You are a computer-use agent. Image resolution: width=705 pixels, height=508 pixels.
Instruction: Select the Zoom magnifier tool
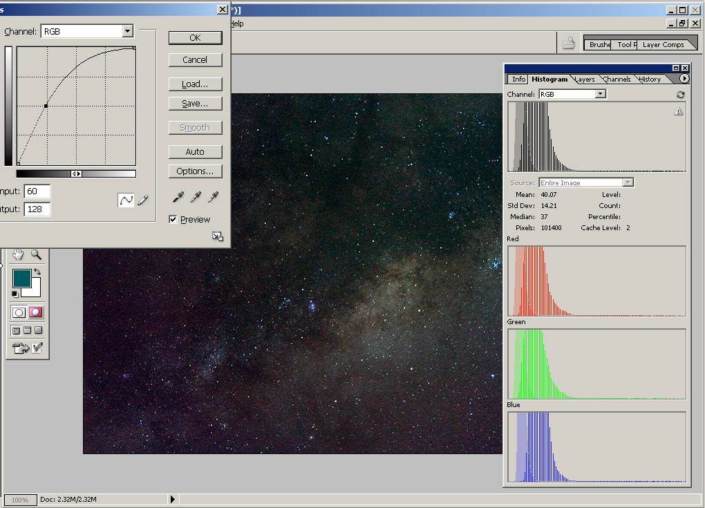[35, 255]
